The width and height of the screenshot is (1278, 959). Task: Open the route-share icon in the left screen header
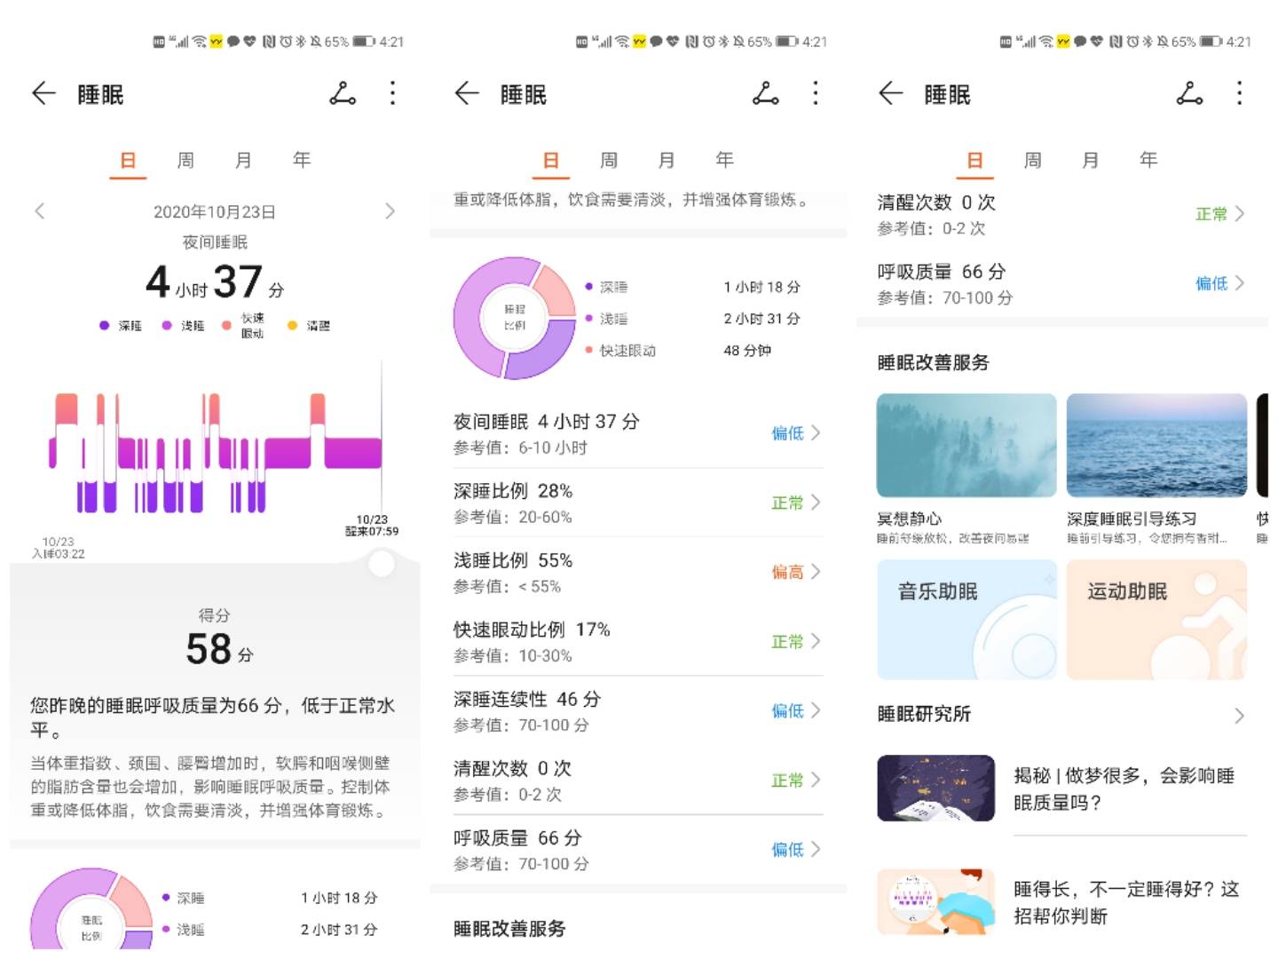click(x=343, y=93)
